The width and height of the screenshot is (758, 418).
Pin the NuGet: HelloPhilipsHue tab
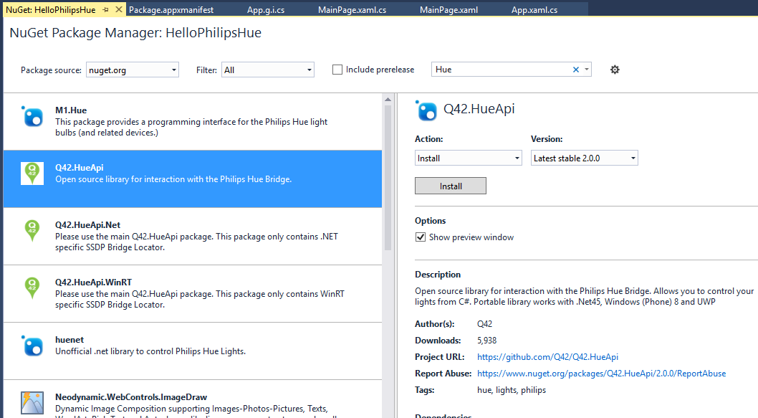pos(106,9)
